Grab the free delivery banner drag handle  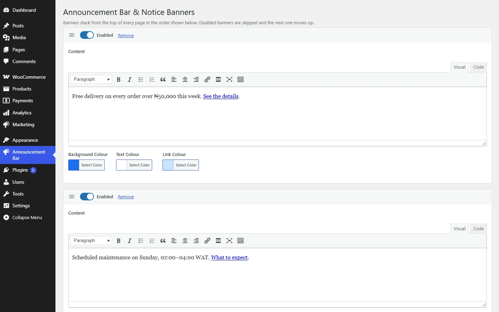click(72, 35)
